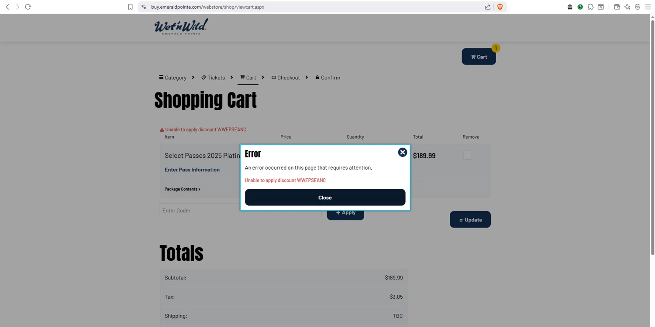Go to the Confirm step
655x327 pixels.
[x=327, y=78]
